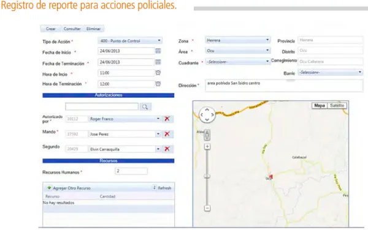Click the Autorizaciones search text box
This screenshot has width=368, height=230.
pos(102,106)
